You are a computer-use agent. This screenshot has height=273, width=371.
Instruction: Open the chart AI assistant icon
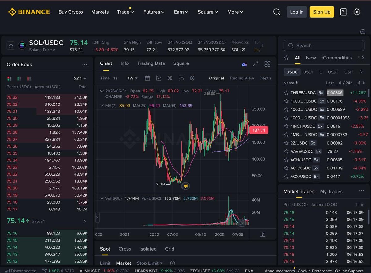coord(244,64)
